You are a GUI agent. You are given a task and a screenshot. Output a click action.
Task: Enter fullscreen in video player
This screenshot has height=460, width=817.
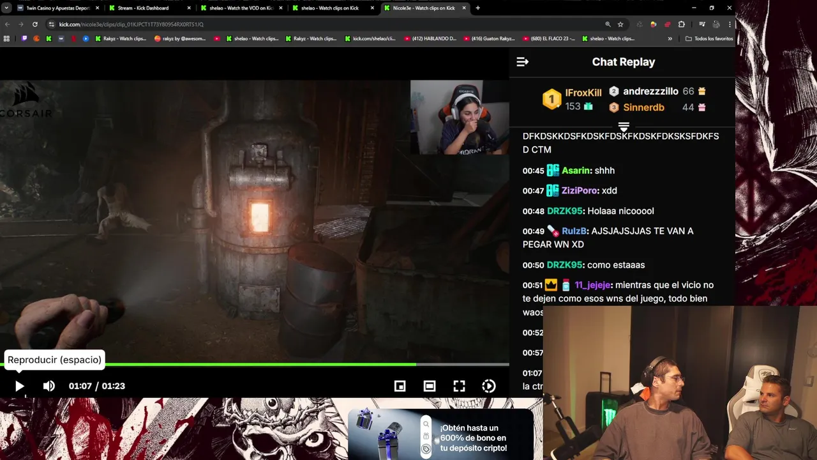point(459,386)
